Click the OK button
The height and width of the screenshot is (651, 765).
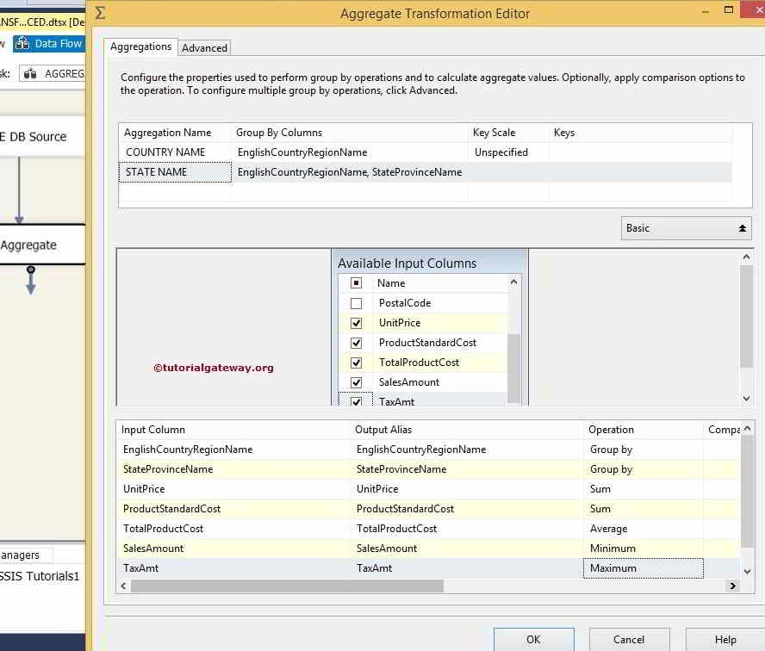point(533,639)
